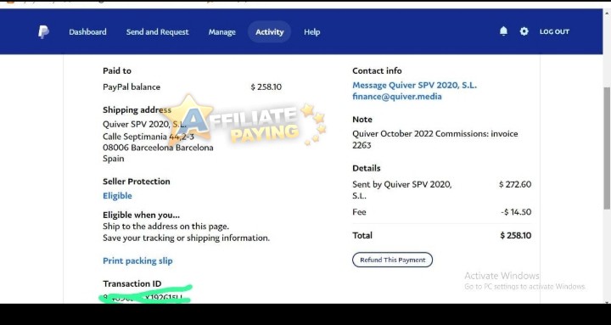Image resolution: width=611 pixels, height=325 pixels.
Task: Click Message Quiver SPV 2020, S.L. link
Action: tap(414, 86)
